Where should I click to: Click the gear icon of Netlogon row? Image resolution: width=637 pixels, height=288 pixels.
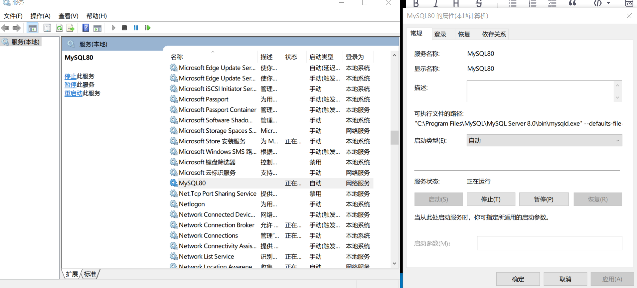(173, 204)
